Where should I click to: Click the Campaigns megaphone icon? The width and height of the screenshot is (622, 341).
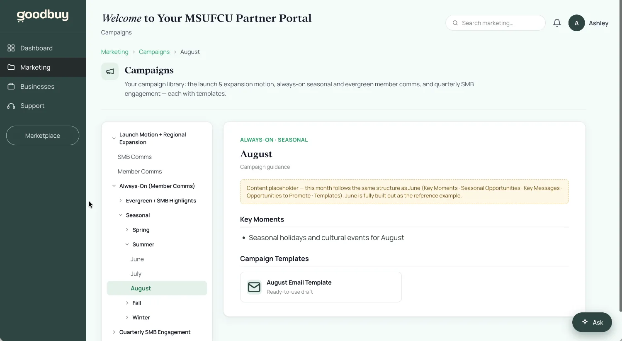pyautogui.click(x=110, y=71)
